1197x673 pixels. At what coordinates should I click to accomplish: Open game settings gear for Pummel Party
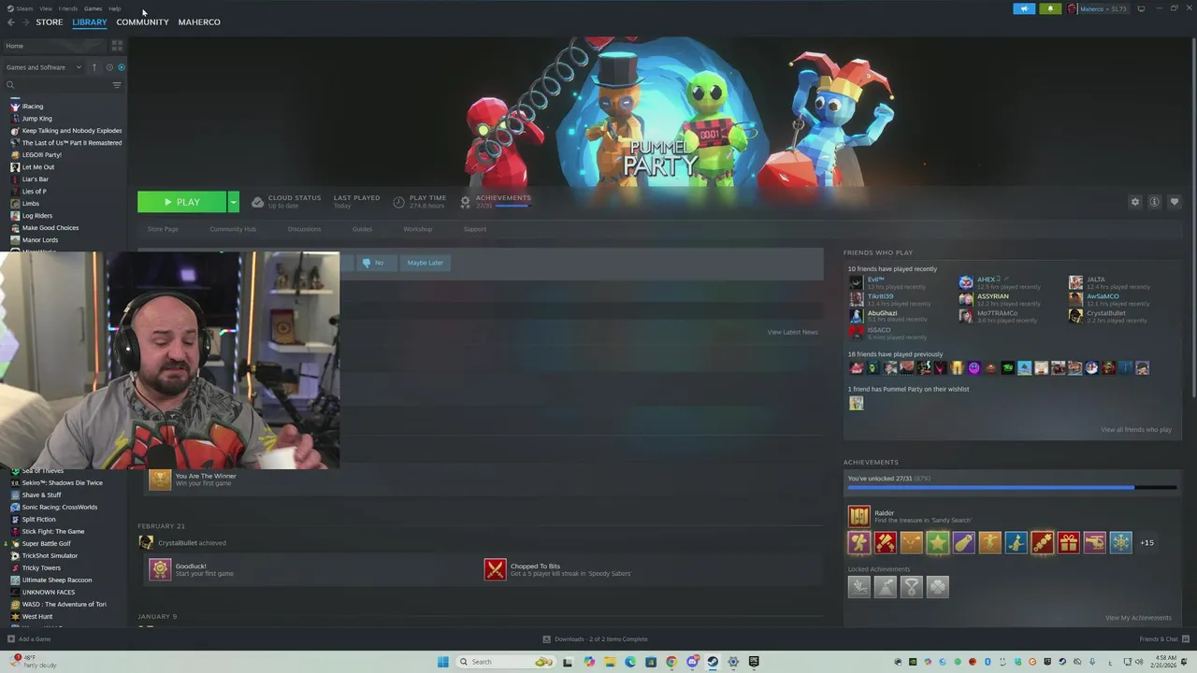point(1135,202)
